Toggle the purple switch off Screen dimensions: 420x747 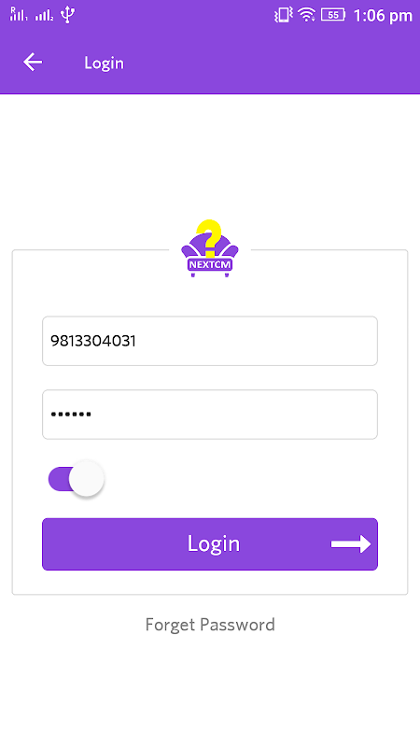tap(77, 479)
